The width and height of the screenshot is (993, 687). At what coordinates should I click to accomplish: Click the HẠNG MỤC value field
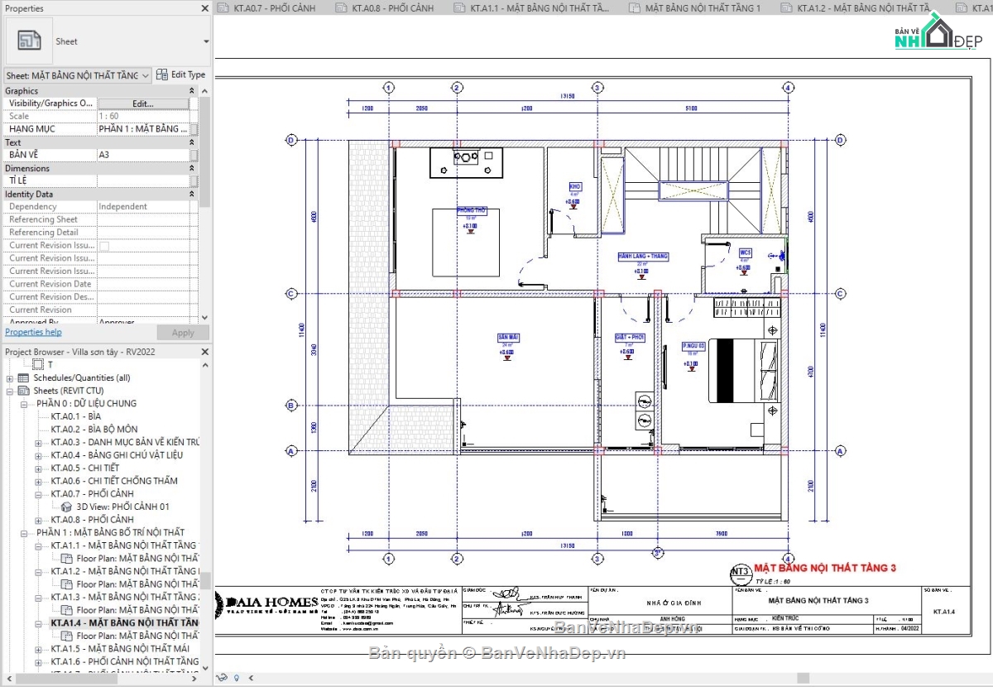[143, 129]
